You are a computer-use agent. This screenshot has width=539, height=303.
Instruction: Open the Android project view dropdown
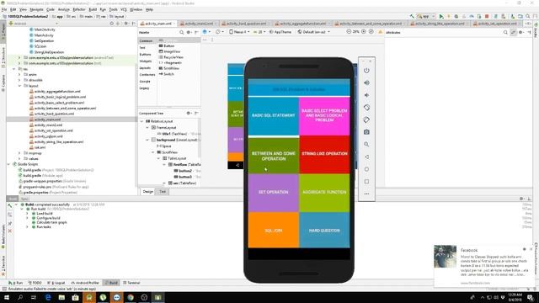point(34,24)
